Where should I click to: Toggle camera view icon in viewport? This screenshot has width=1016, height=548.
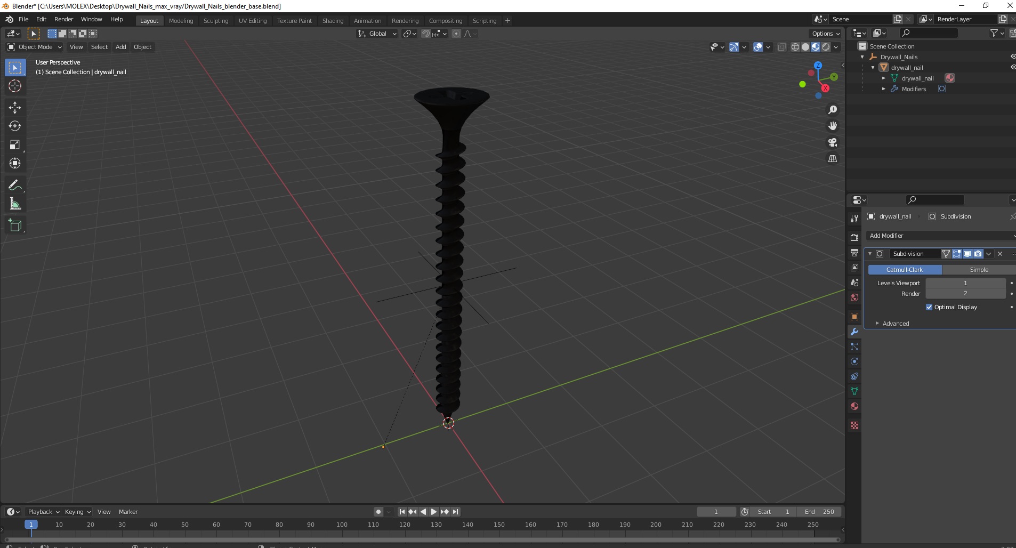(x=832, y=142)
